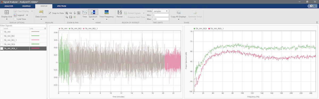Switch to the ANALYZER tab

click(9, 6)
